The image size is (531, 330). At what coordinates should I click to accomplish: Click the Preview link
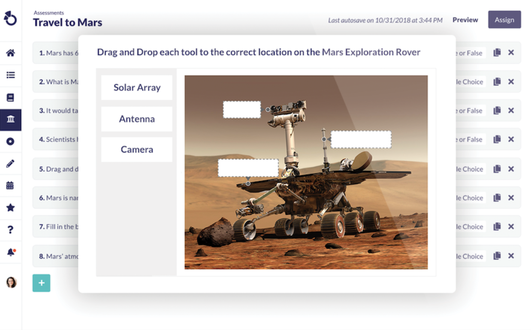[465, 20]
